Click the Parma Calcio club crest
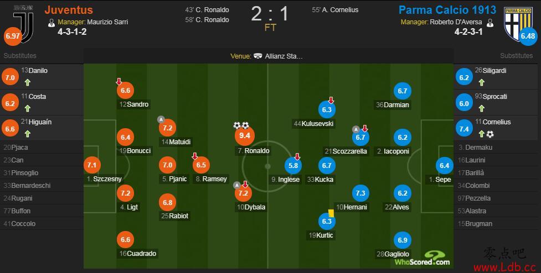541x273 pixels. coord(518,24)
